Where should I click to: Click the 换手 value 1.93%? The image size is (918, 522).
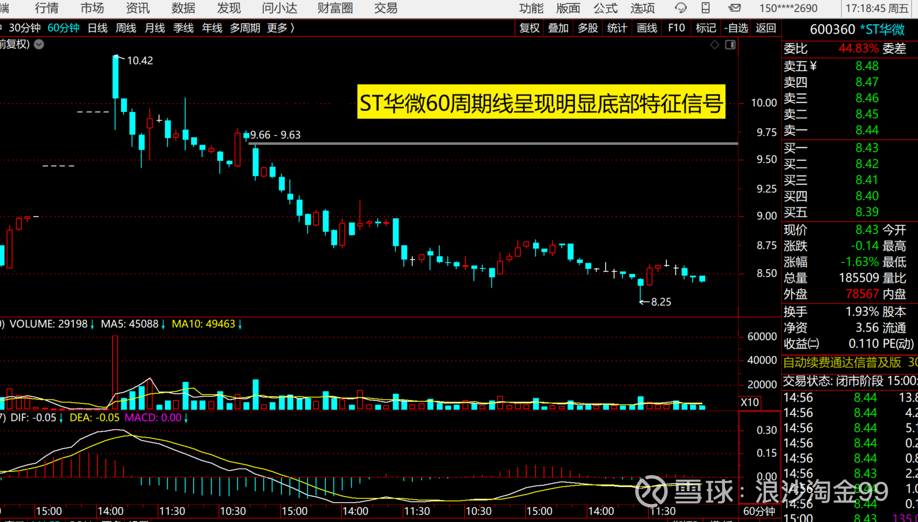click(862, 312)
